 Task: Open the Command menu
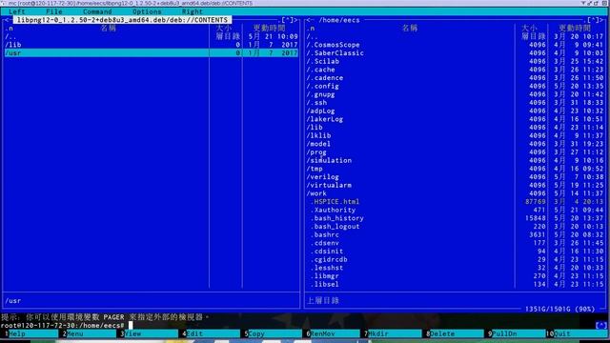tap(97, 11)
